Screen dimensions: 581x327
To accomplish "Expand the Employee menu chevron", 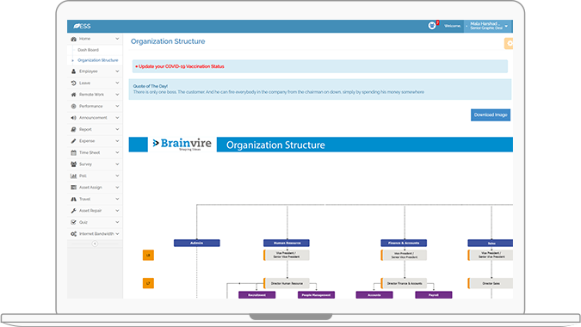I will 117,71.
